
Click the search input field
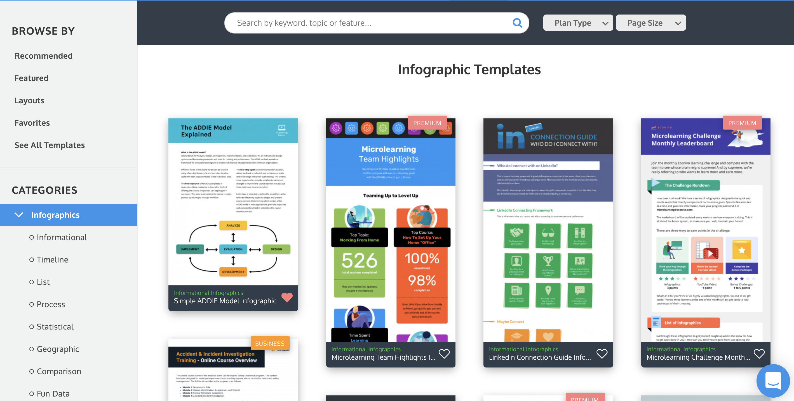tap(377, 22)
